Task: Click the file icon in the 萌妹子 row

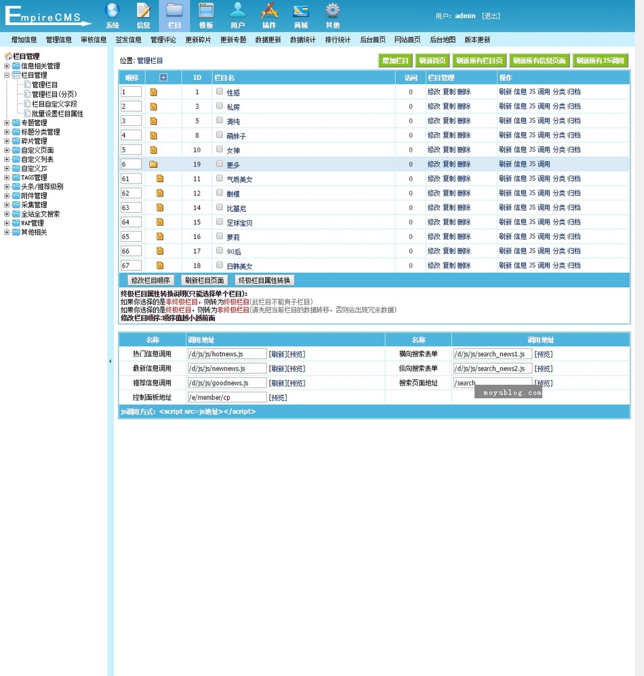Action: coord(154,135)
